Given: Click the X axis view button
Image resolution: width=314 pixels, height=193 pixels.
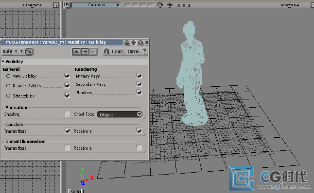Looking at the screenshot, I should [178, 5].
